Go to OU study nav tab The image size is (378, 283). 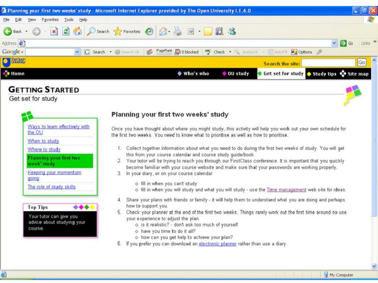click(x=236, y=74)
